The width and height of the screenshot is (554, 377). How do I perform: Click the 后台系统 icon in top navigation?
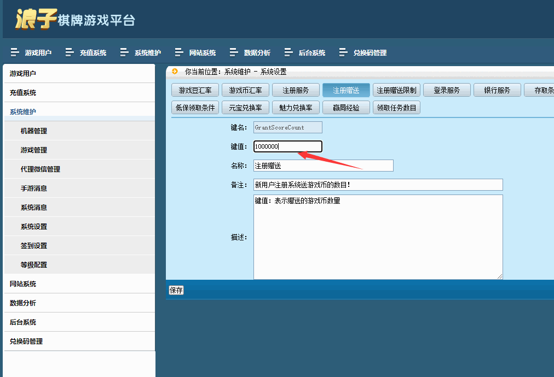pyautogui.click(x=287, y=52)
